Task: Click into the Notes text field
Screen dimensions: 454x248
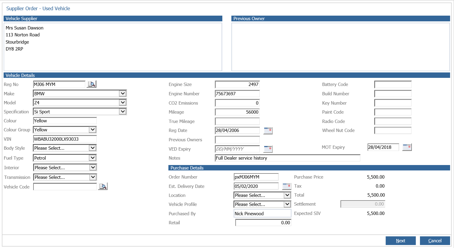Action: pyautogui.click(x=287, y=158)
